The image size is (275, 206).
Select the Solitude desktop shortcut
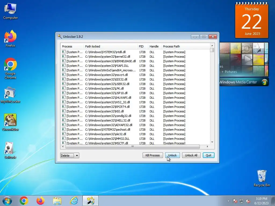[10, 150]
